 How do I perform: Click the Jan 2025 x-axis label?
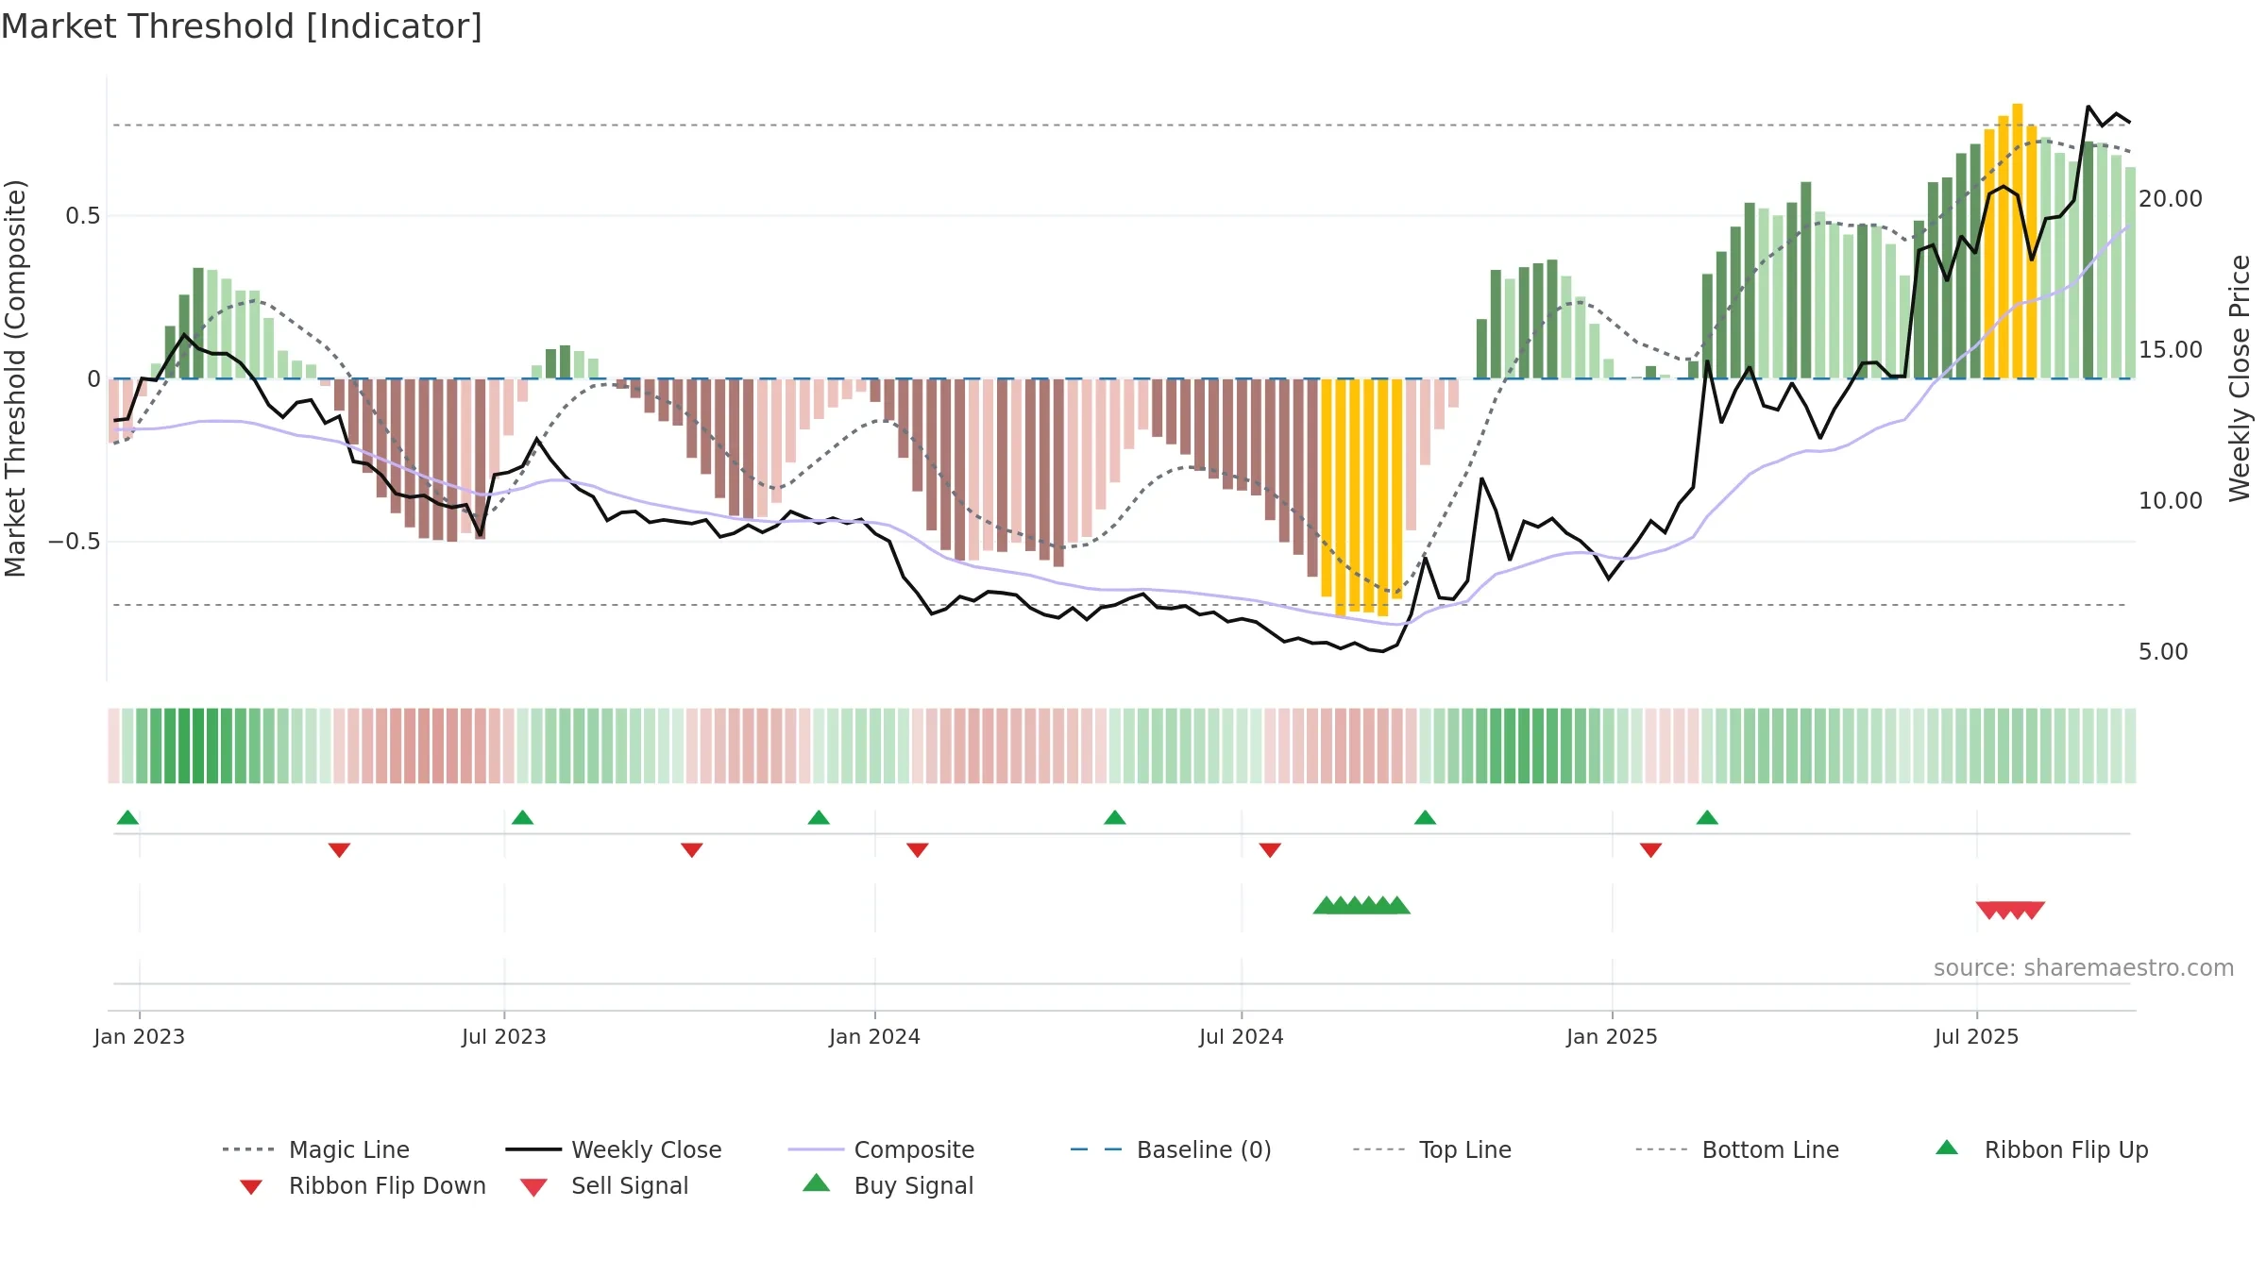click(1612, 1036)
